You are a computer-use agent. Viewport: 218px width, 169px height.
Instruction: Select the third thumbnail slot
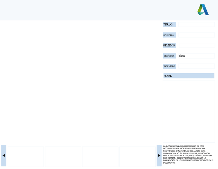tap(100, 157)
